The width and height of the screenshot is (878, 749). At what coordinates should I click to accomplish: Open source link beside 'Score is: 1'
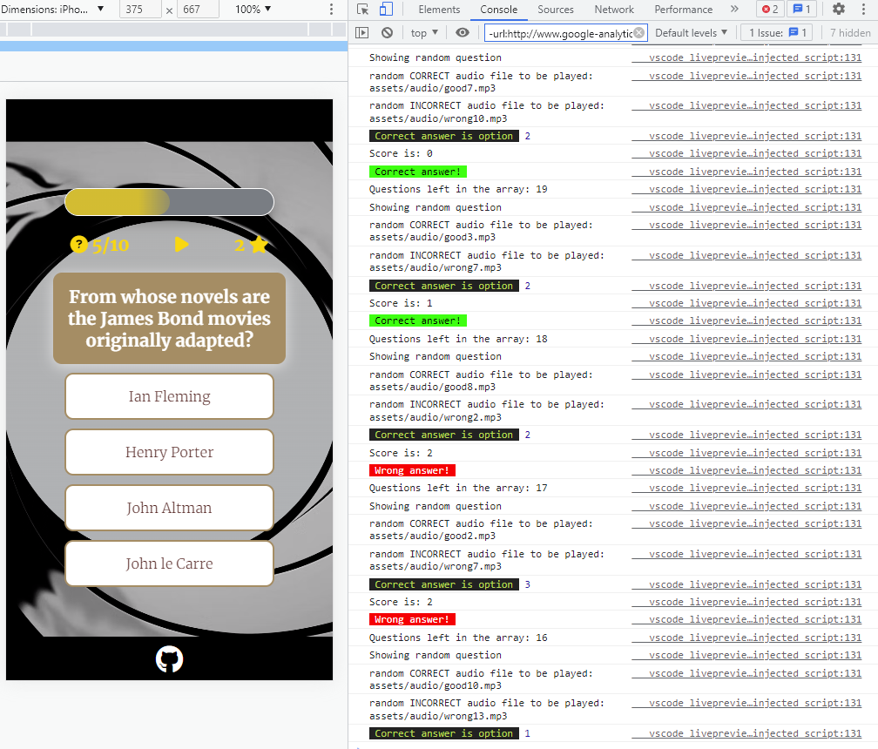[x=746, y=303]
